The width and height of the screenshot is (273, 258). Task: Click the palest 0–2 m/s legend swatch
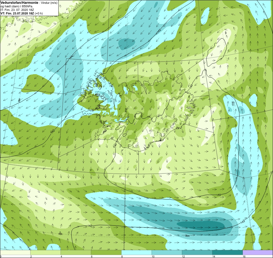[x=15, y=252]
